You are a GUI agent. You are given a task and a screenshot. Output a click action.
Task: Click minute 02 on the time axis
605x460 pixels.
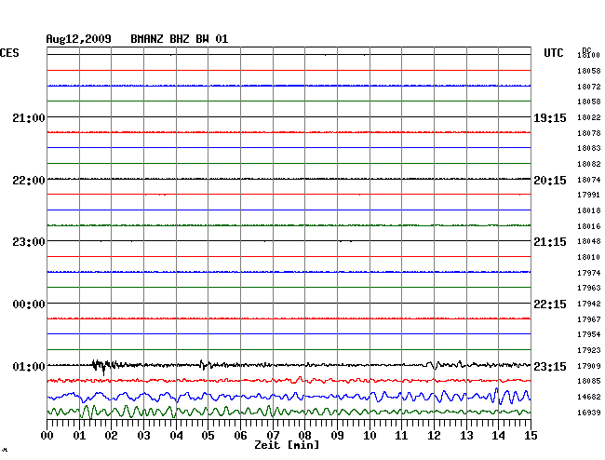tap(111, 436)
